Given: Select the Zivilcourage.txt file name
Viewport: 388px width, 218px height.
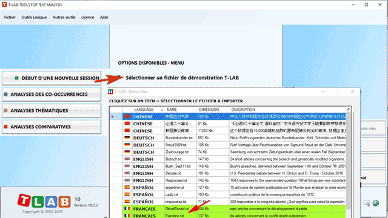Looking at the screenshot, I should 177,152.
